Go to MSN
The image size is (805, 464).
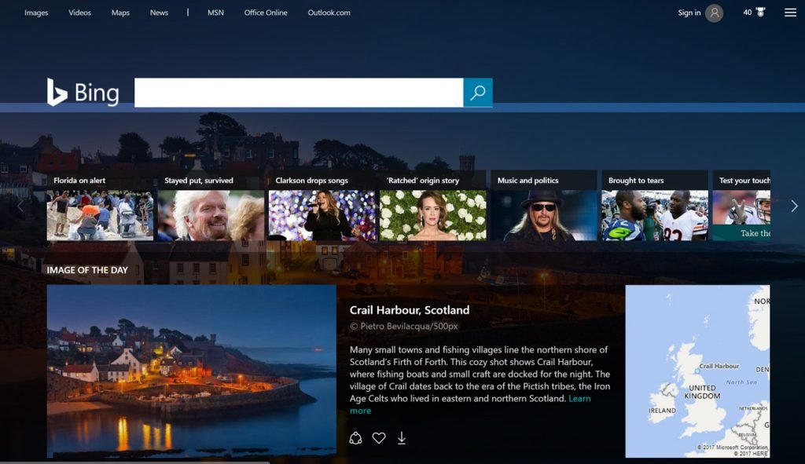(x=215, y=13)
